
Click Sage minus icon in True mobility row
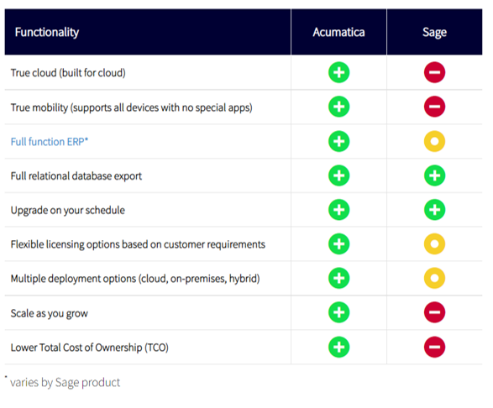point(434,107)
